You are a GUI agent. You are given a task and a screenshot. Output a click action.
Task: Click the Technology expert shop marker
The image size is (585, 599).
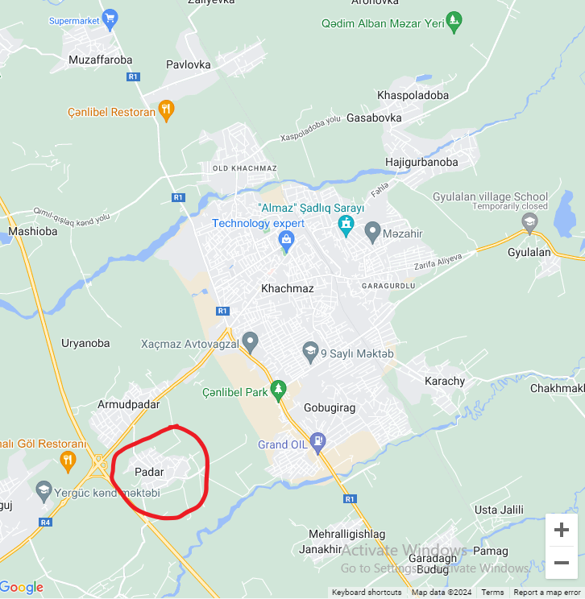coord(286,242)
